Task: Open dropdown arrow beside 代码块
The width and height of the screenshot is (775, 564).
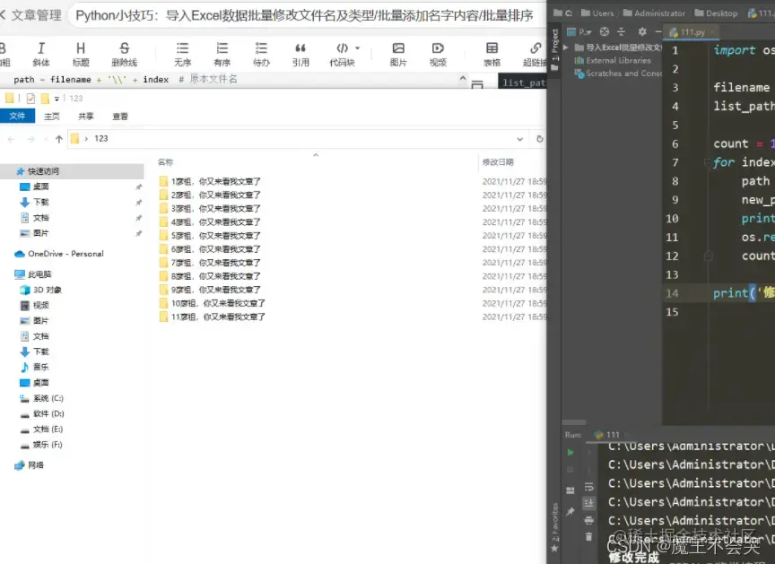Action: [357, 48]
